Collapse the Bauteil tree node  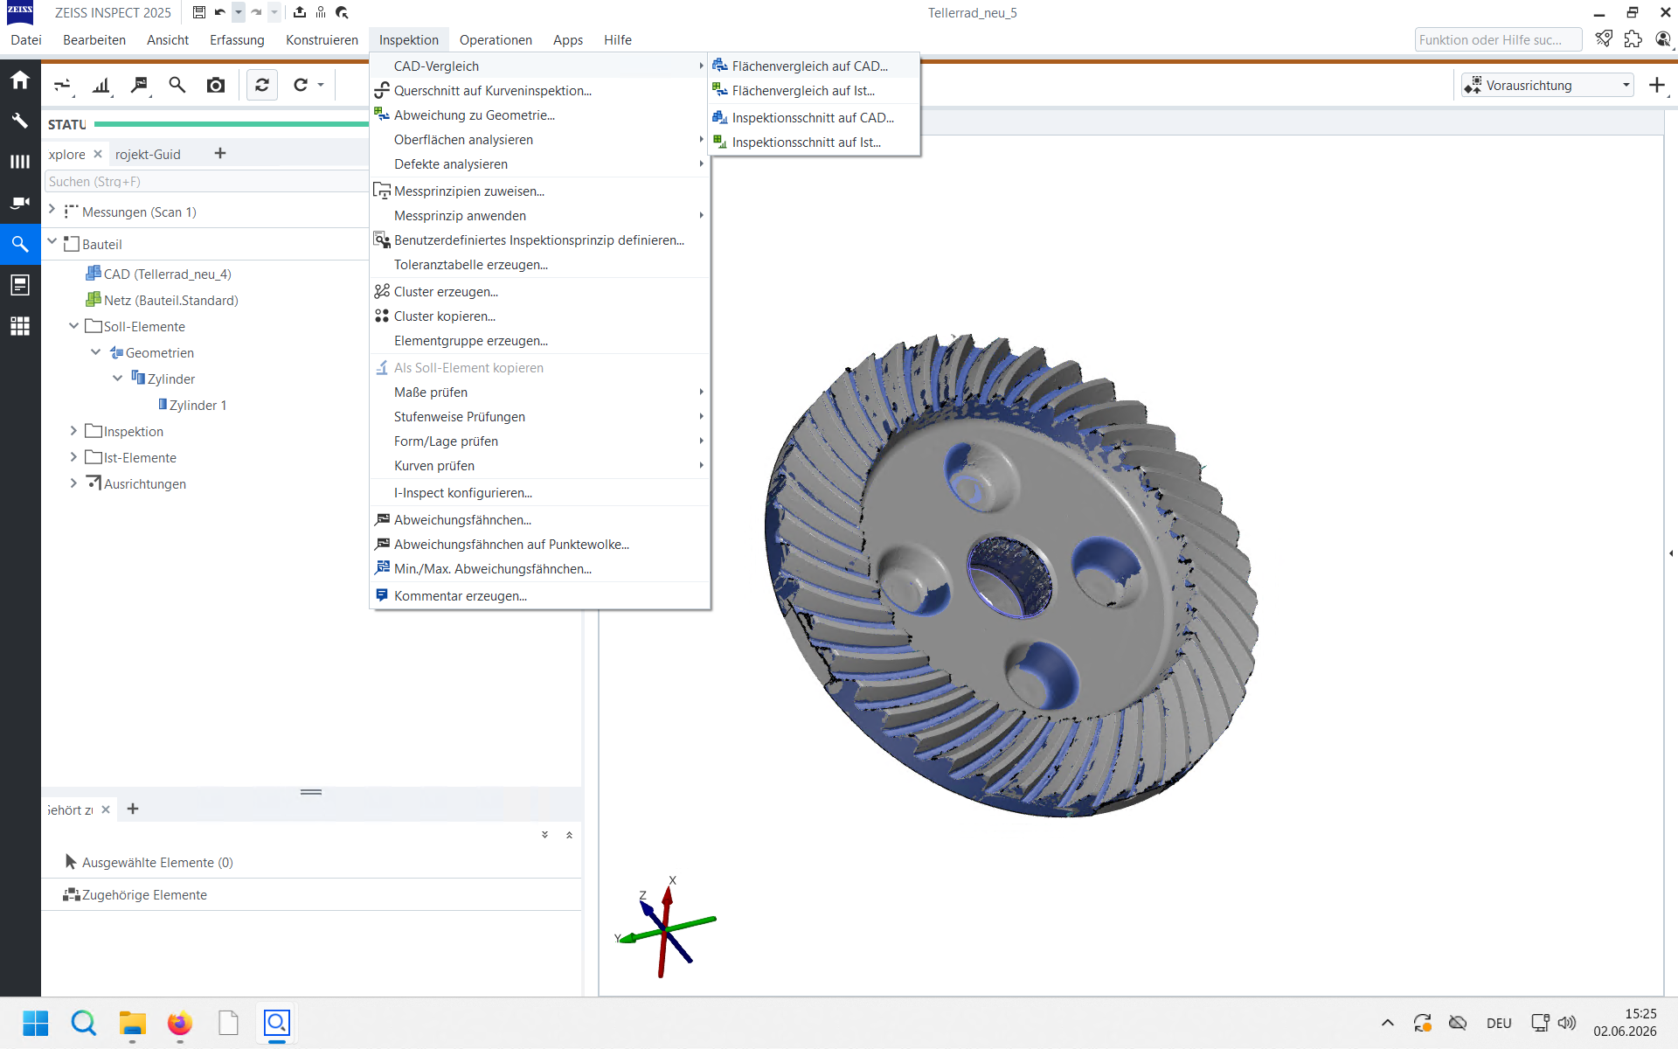coord(52,241)
